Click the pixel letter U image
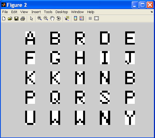Image resolution: width=155 pixels, height=138 pixels. coord(30,118)
